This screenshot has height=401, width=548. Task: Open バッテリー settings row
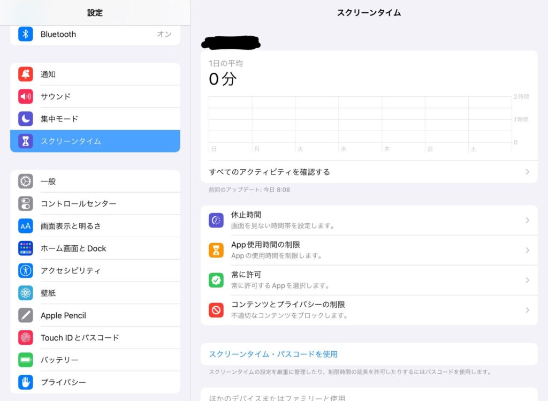(x=95, y=360)
